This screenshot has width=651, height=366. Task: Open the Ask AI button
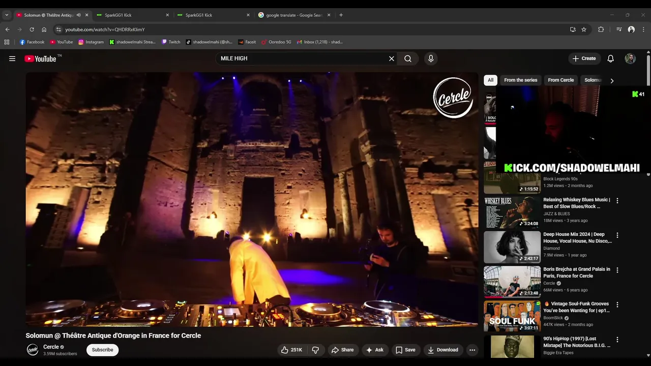[374, 350]
